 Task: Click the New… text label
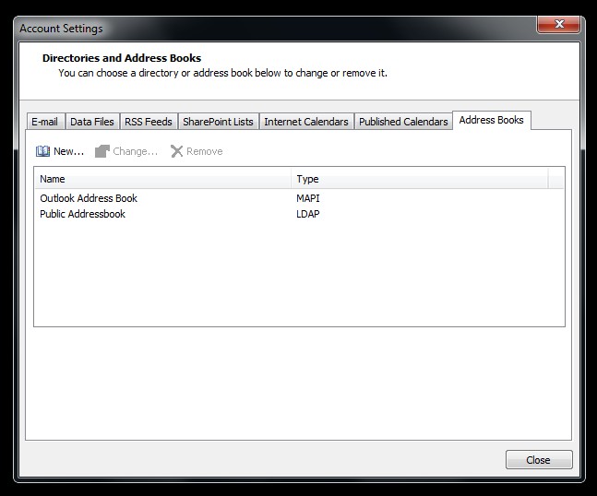[x=68, y=151]
